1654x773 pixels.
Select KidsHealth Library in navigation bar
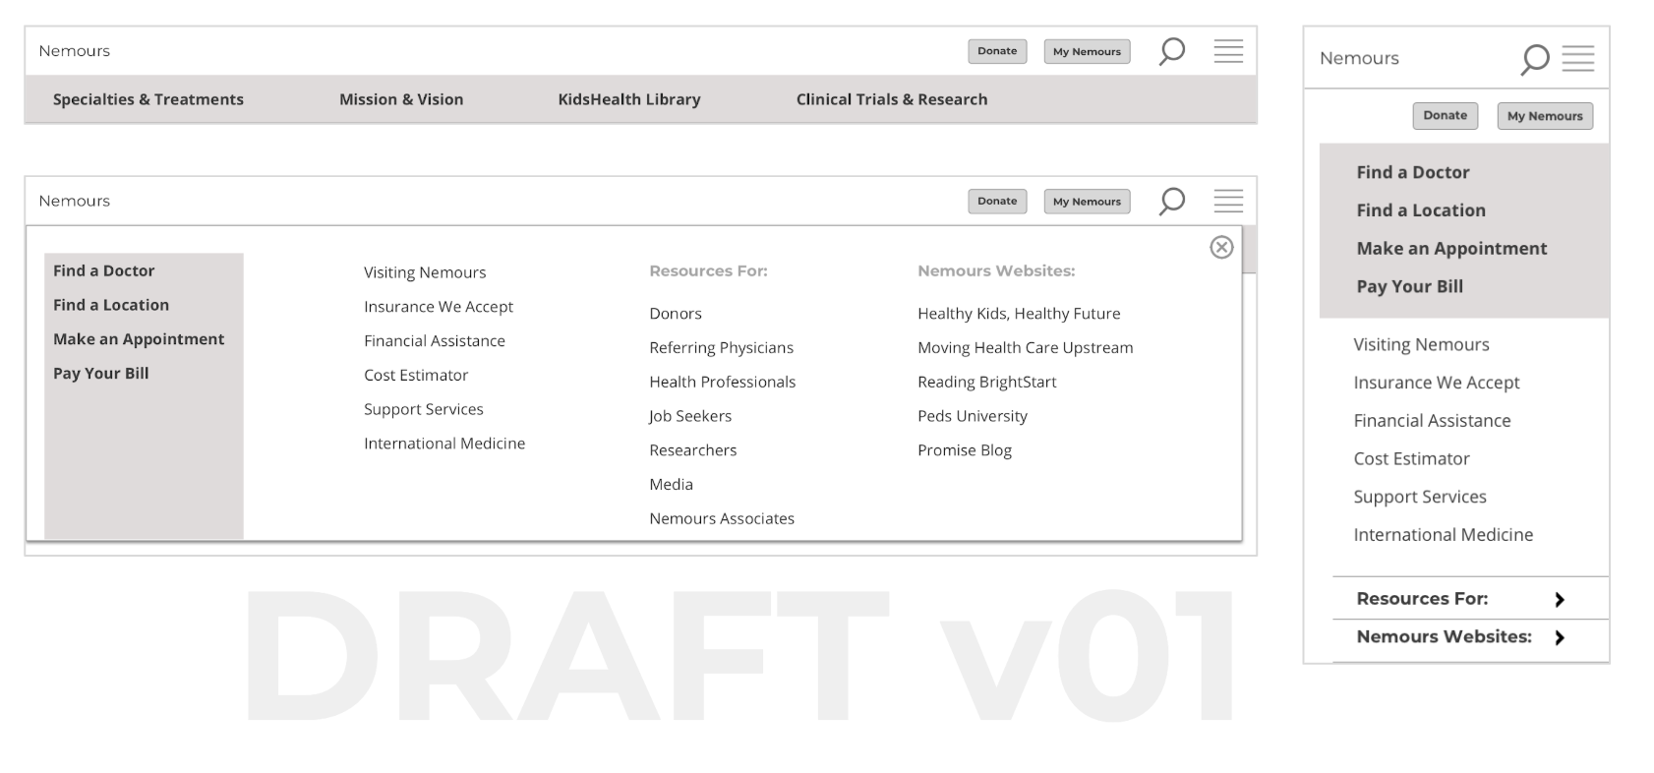click(629, 99)
